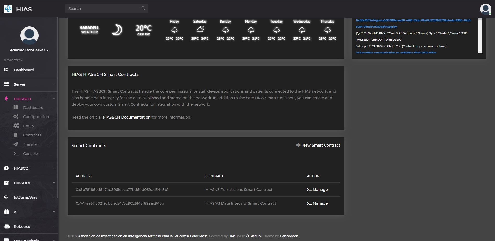This screenshot has width=495, height=241.
Task: Open HIASBCH Entity page
Action: (29, 126)
